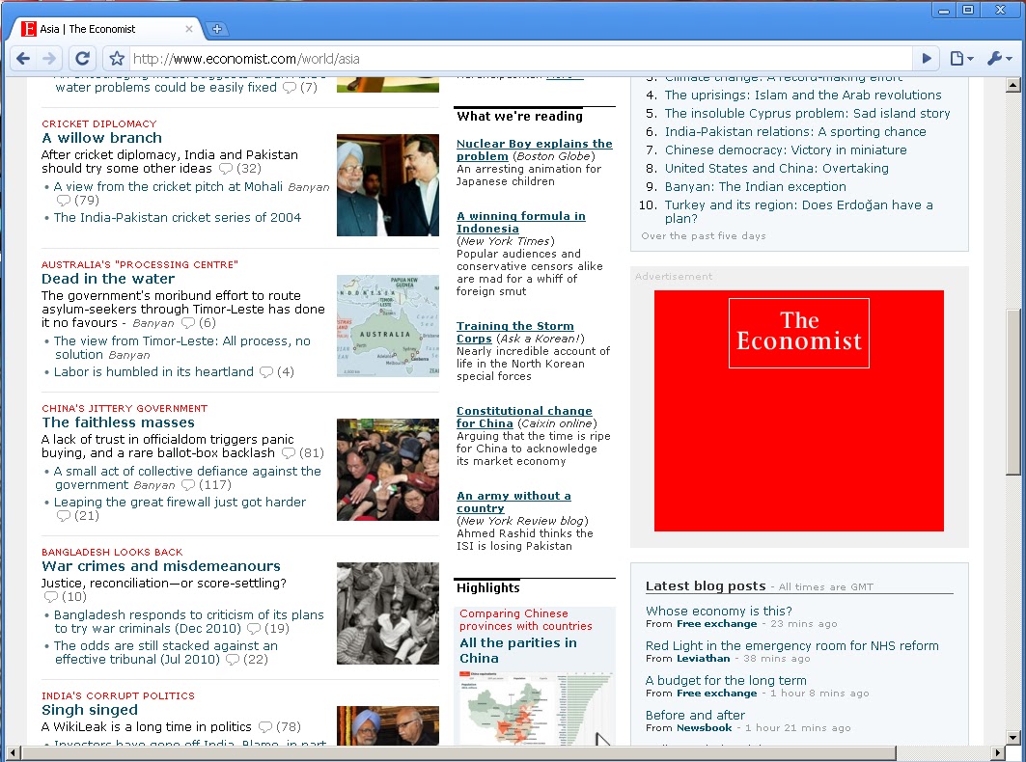Open comments bubble for Labor is humbled (4)

(265, 372)
